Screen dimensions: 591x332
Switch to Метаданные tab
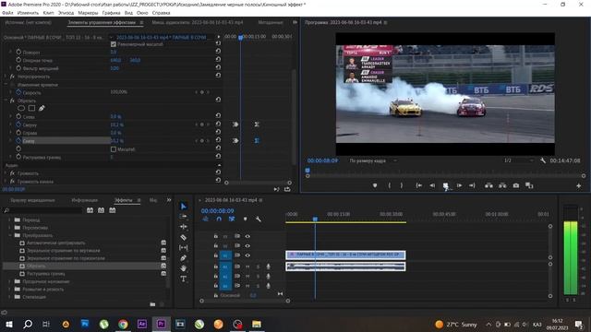271,22
